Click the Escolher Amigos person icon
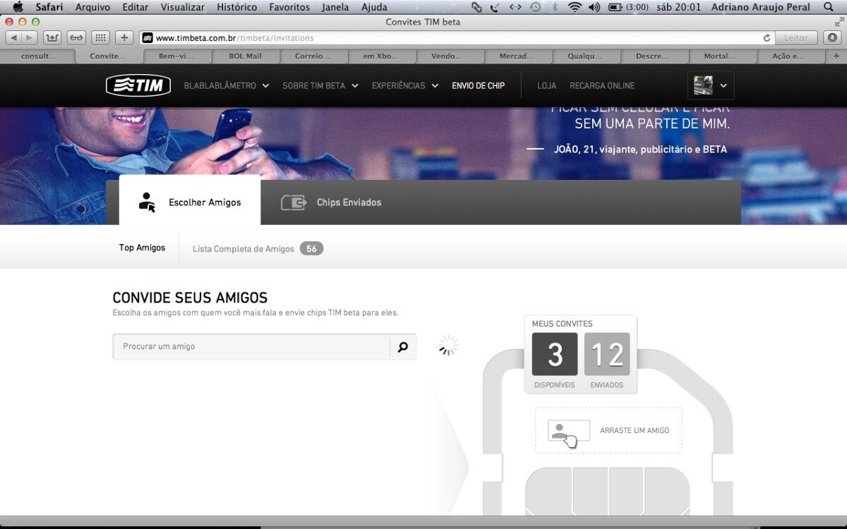Image resolution: width=847 pixels, height=529 pixels. pyautogui.click(x=147, y=202)
